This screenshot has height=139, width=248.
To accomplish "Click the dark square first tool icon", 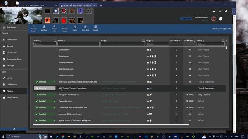I will click(47, 11).
